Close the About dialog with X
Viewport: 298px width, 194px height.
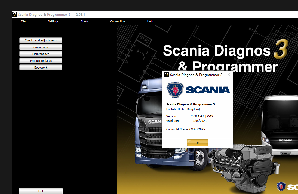pyautogui.click(x=229, y=75)
